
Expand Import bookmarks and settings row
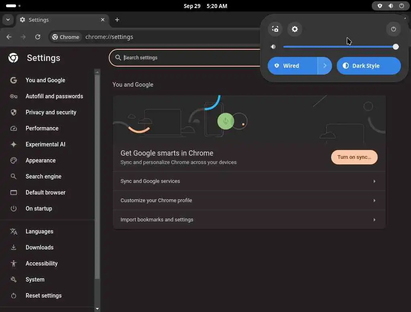(249, 219)
